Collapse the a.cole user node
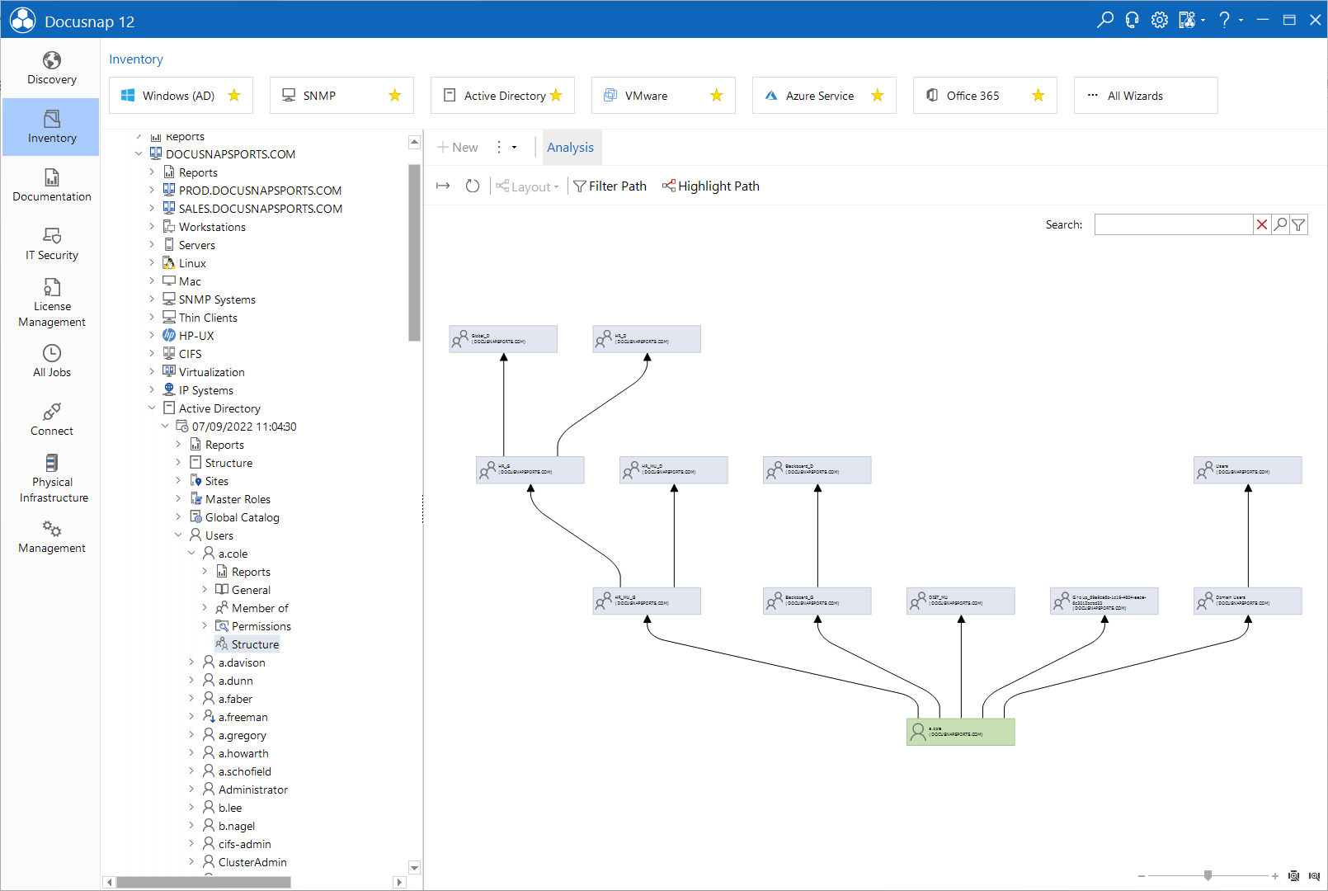 [191, 553]
